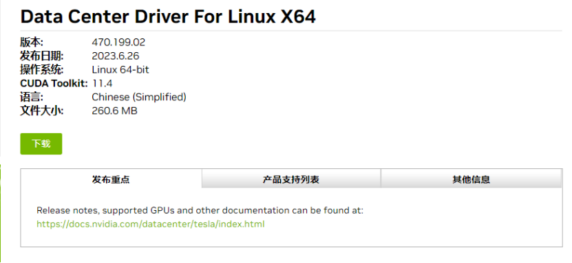Select the 发布重点 tab

coord(111,179)
